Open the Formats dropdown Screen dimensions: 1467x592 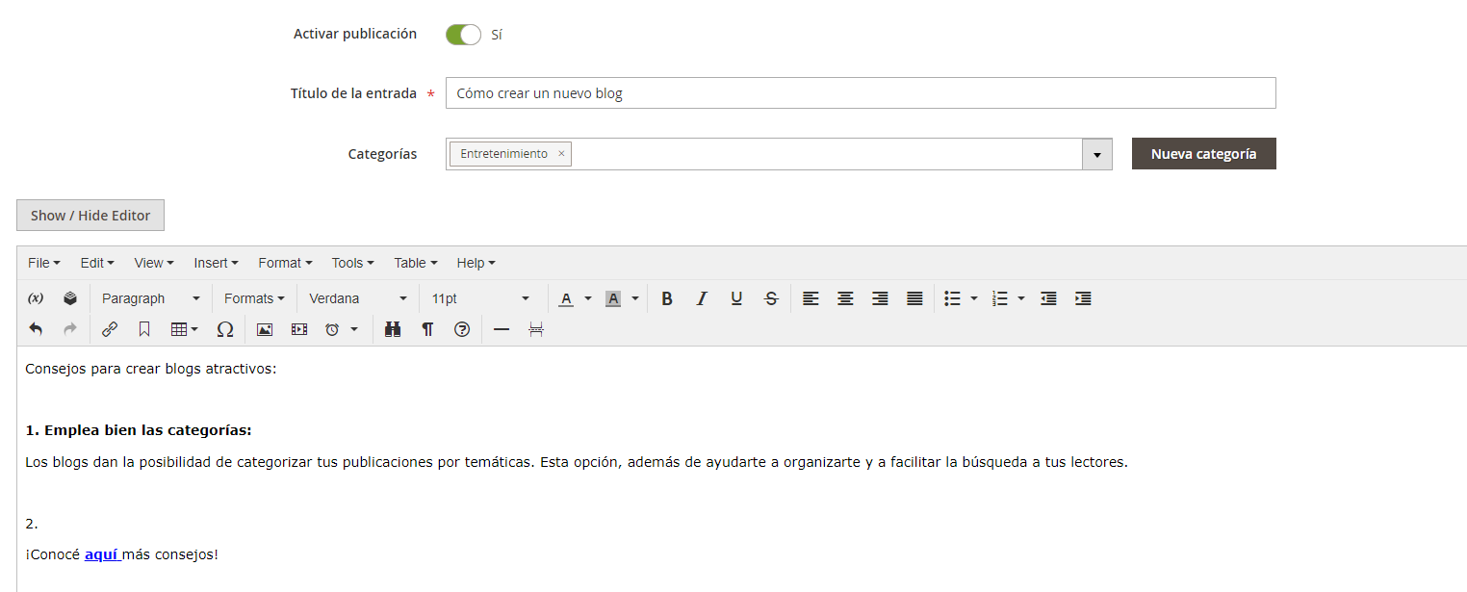click(253, 298)
